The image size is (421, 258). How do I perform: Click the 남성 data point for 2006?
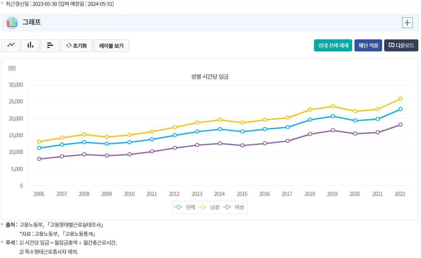point(39,142)
